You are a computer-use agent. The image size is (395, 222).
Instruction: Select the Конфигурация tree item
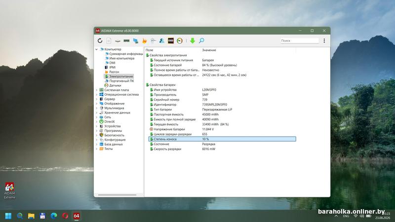click(113, 140)
